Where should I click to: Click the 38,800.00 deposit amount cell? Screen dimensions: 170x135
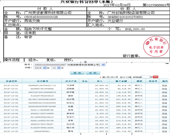coord(102,124)
